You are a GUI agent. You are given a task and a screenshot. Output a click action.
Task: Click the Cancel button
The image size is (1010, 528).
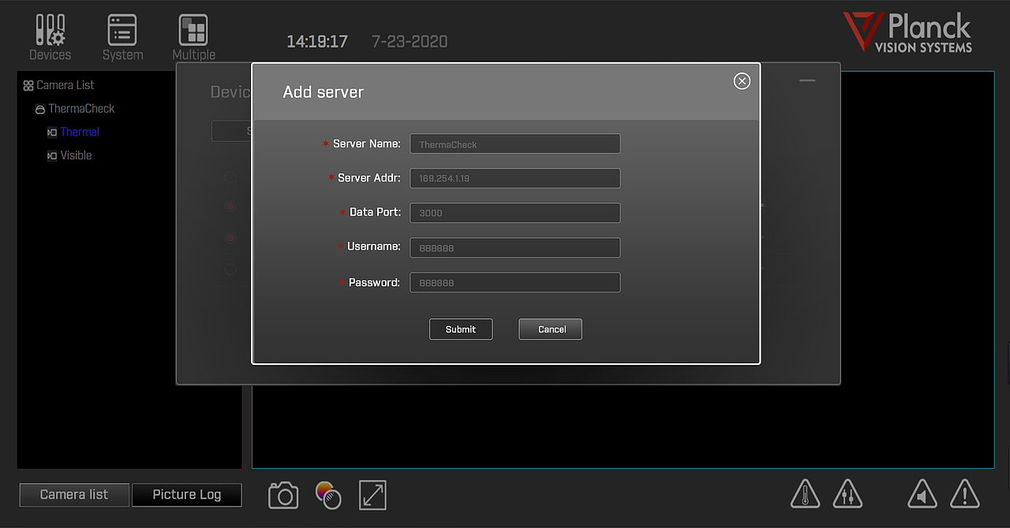[550, 329]
